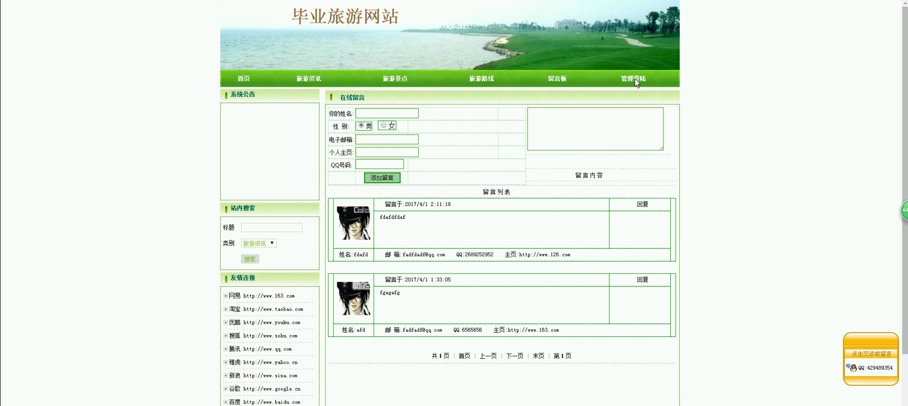This screenshot has height=406, width=908.
Task: Go to 上一页 in pagination
Action: click(488, 356)
